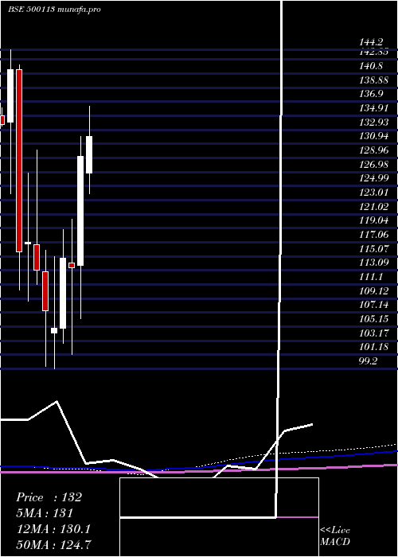
Task: Click the 99.2 price axis label
Action: (369, 361)
